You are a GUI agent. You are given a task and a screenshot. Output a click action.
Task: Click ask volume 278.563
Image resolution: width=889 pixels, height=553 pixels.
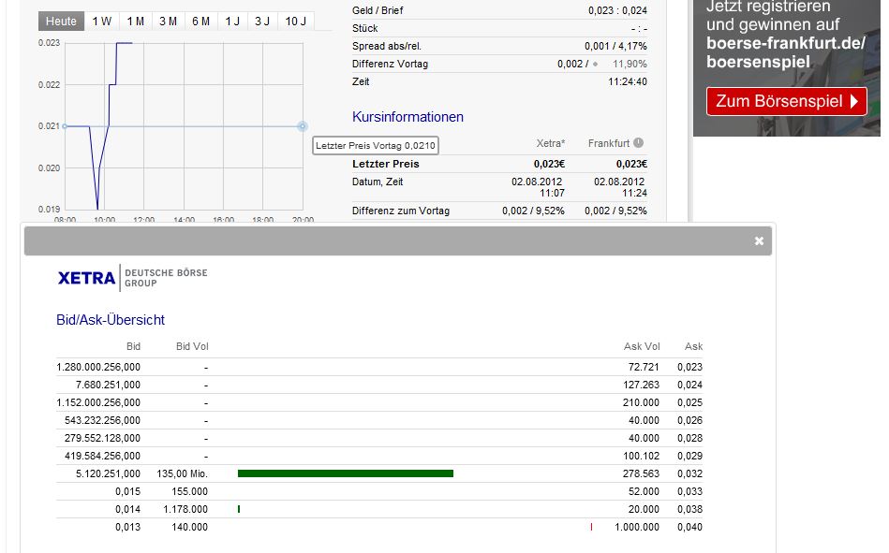tap(642, 473)
